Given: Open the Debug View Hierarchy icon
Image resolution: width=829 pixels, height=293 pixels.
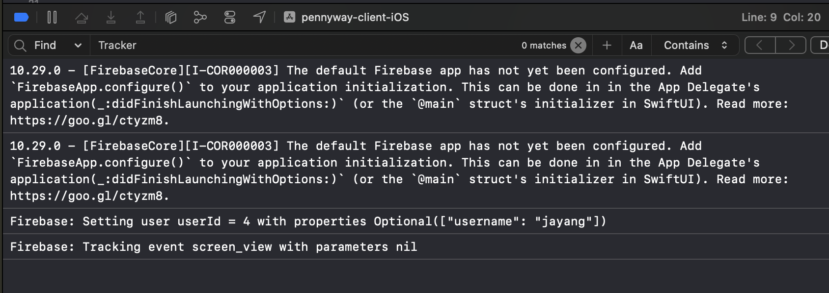Looking at the screenshot, I should [171, 18].
